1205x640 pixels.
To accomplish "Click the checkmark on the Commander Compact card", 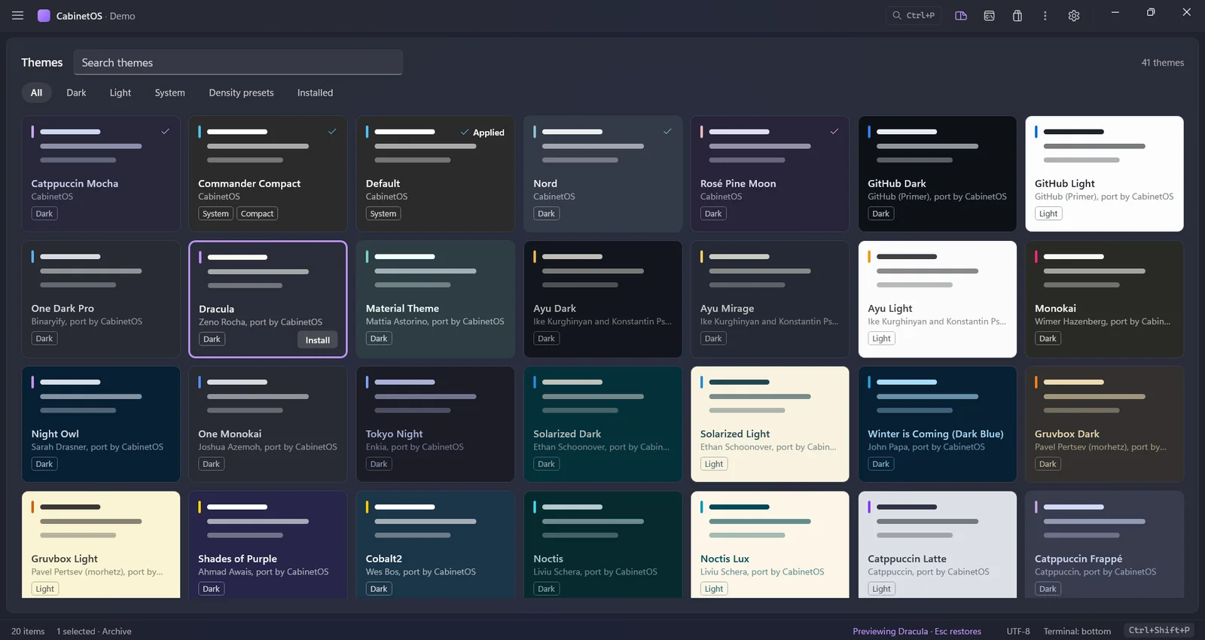I will pyautogui.click(x=332, y=132).
